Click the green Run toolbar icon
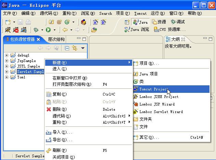Image resolution: width=216 pixels, height=160 pixels. click(48, 30)
